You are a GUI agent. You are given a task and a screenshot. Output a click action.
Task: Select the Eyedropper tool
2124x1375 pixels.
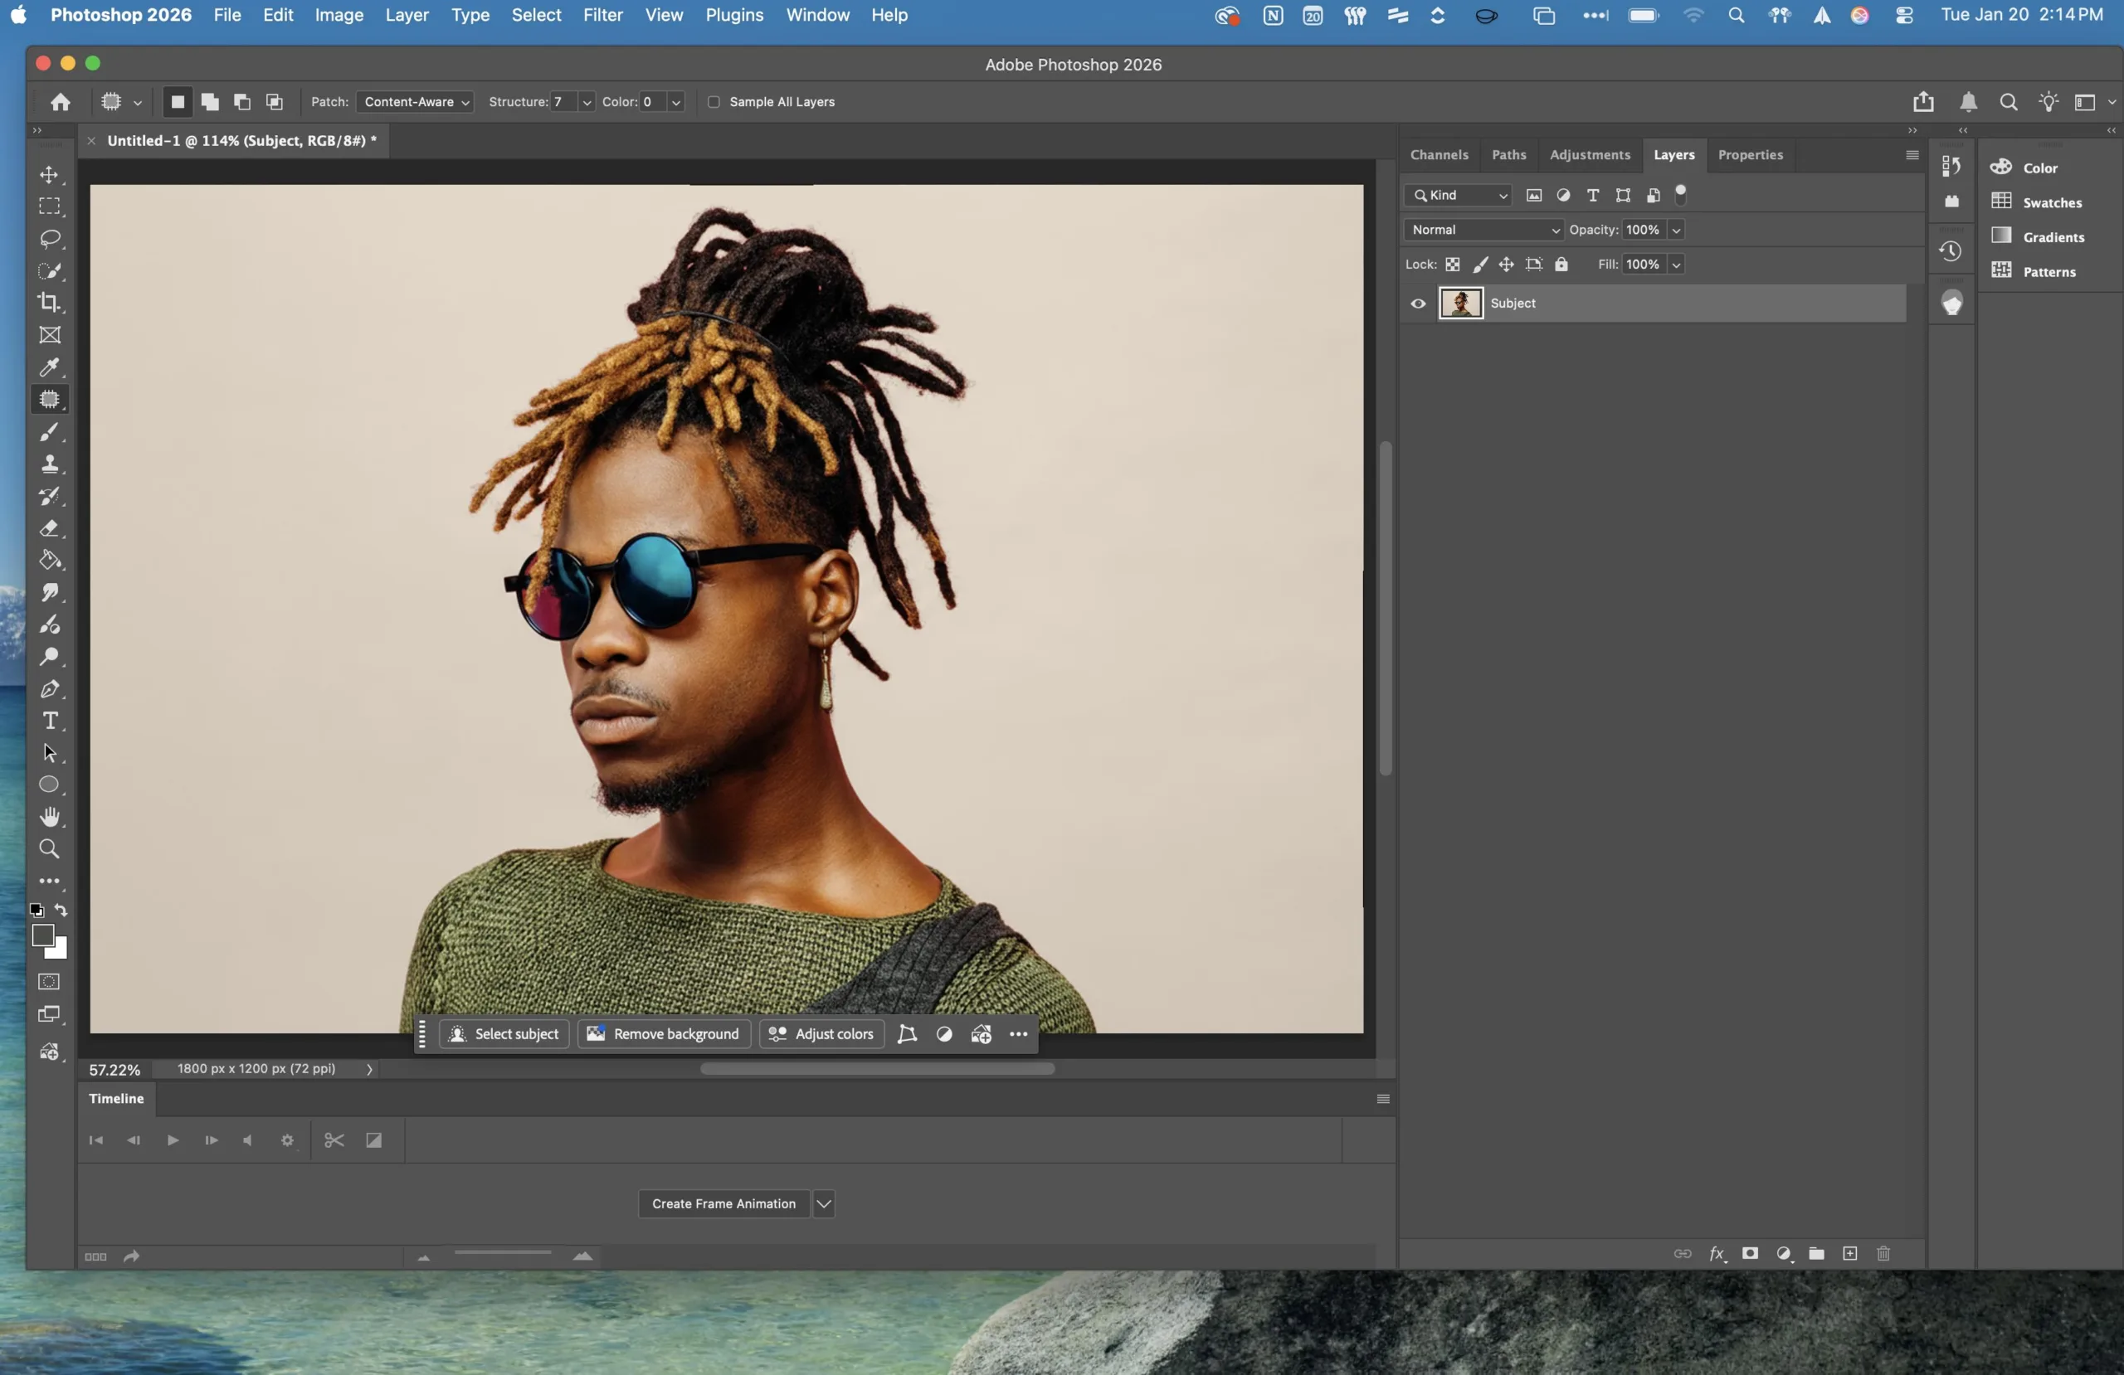click(50, 367)
